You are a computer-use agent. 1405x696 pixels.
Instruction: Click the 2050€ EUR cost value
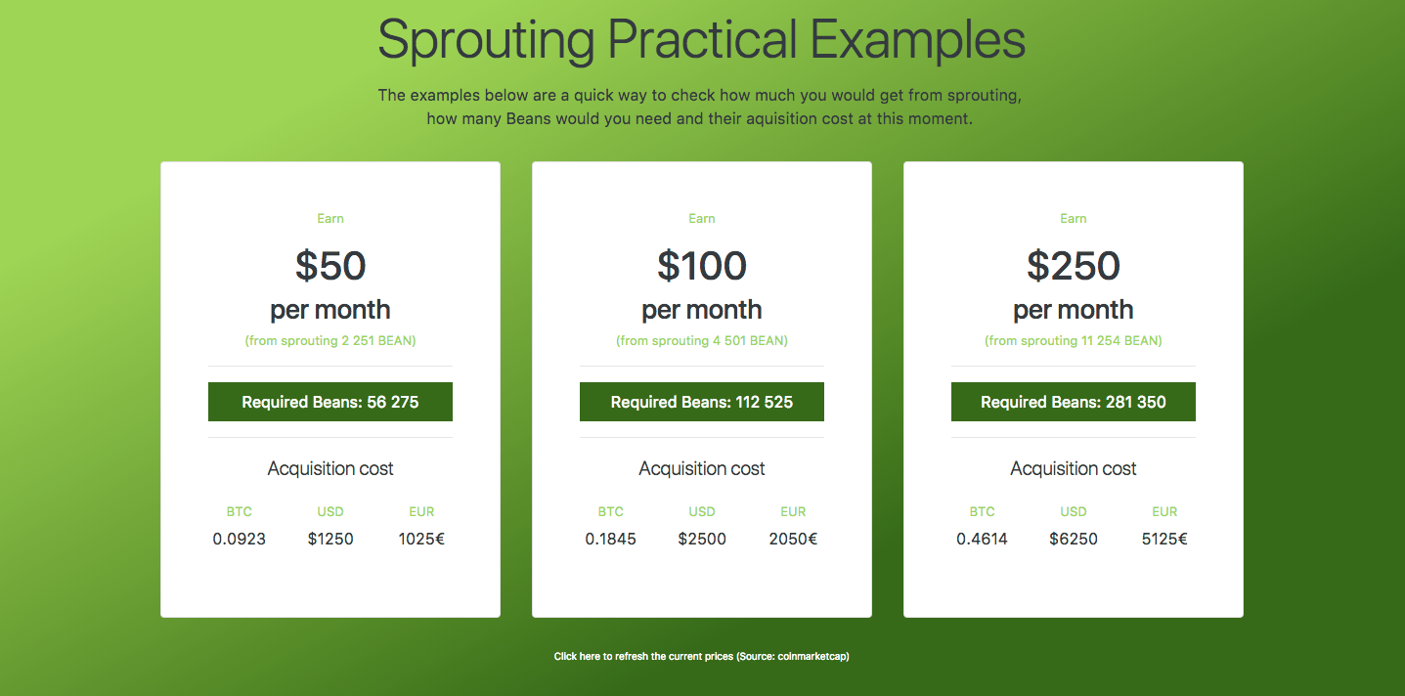coord(793,539)
